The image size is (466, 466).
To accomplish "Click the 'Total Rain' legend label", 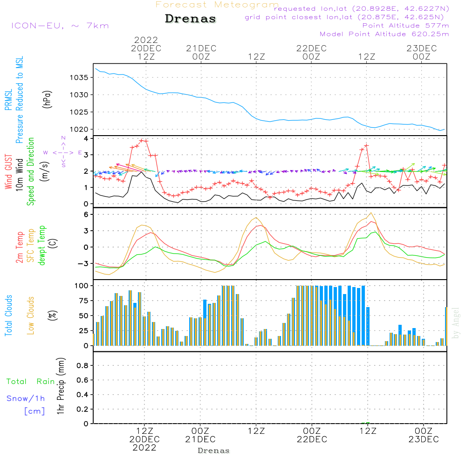I will point(30,381).
